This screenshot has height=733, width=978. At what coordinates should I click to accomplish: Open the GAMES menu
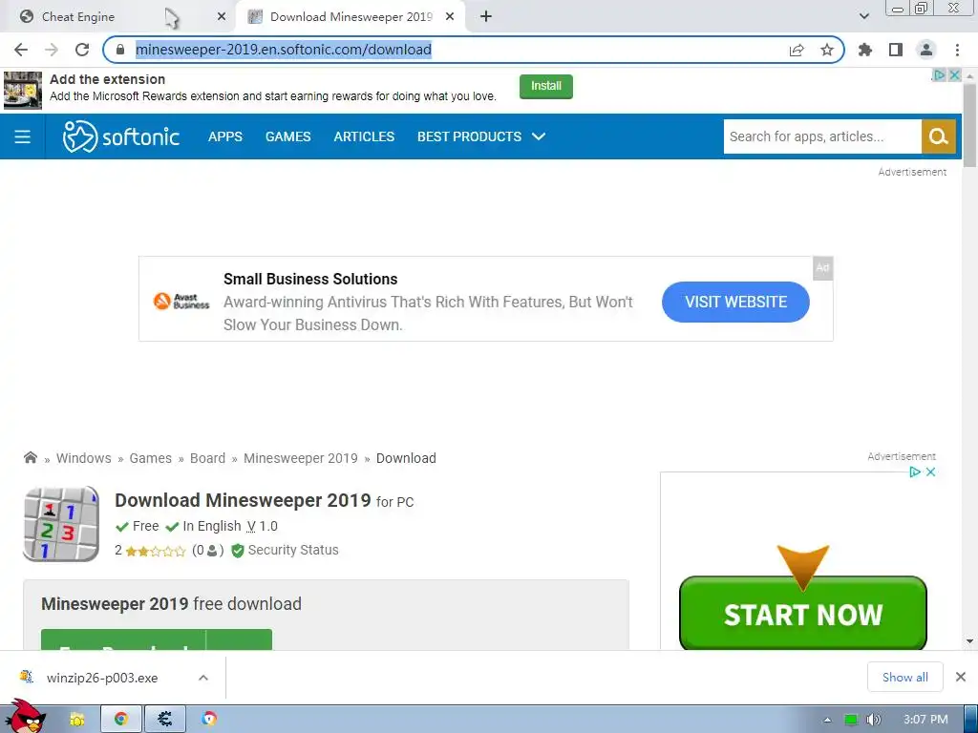[x=288, y=136]
